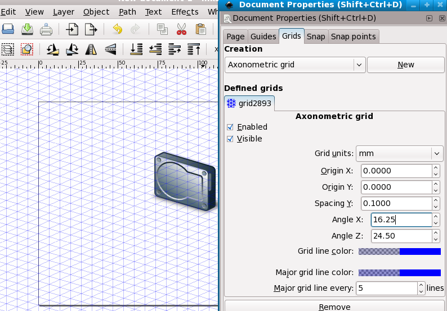Raise selection to top
The image size is (447, 311).
tap(194, 49)
